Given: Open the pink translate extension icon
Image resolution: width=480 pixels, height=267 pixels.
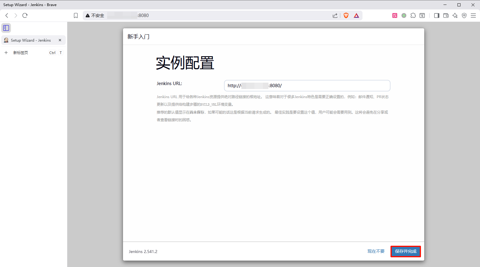Looking at the screenshot, I should click(x=395, y=15).
